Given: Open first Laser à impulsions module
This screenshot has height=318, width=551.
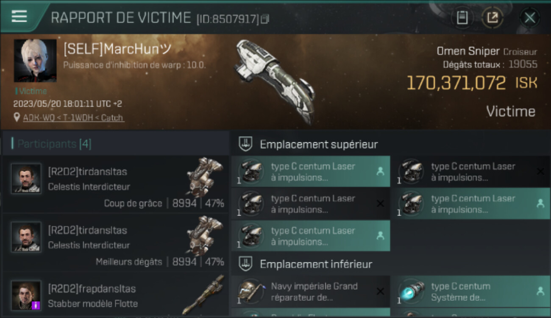Looking at the screenshot, I should [311, 172].
